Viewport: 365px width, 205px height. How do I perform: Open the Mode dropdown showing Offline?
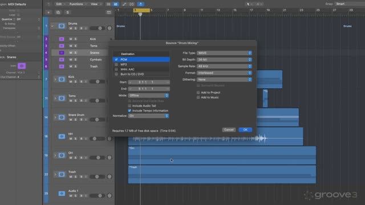(x=148, y=96)
